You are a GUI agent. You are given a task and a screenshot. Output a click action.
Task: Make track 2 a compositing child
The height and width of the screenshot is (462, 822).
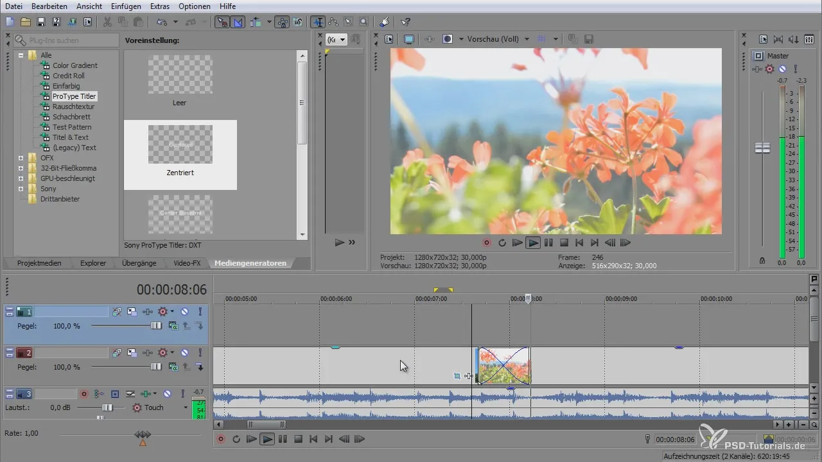click(200, 367)
